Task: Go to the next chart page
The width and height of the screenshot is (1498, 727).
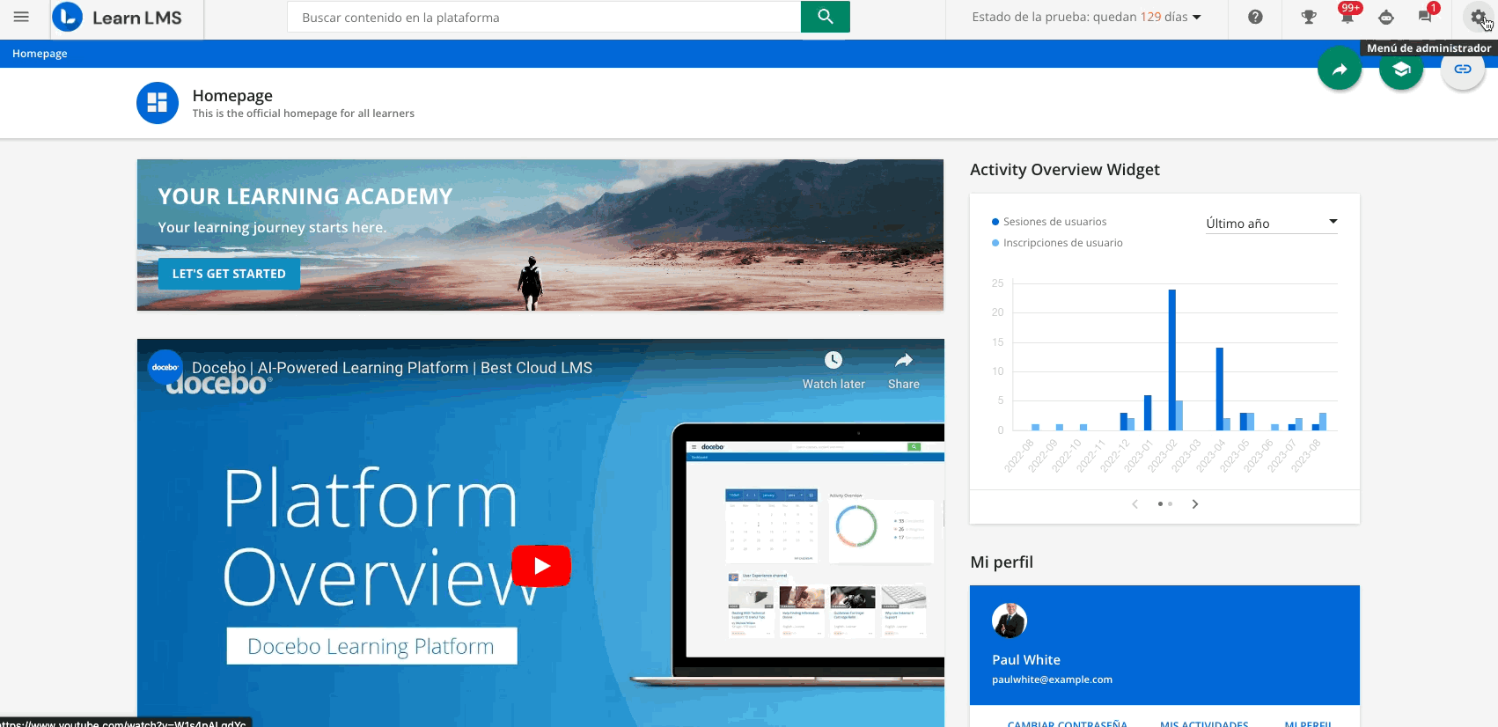Action: click(1194, 504)
